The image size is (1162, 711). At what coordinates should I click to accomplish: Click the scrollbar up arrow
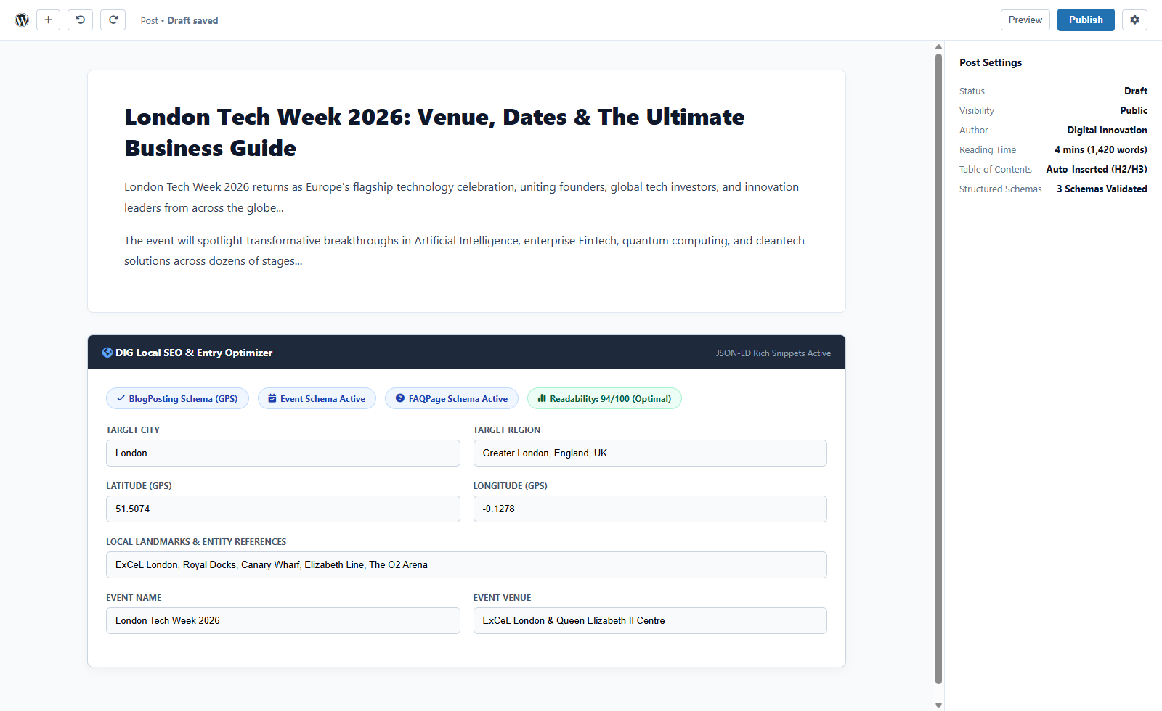click(x=938, y=46)
